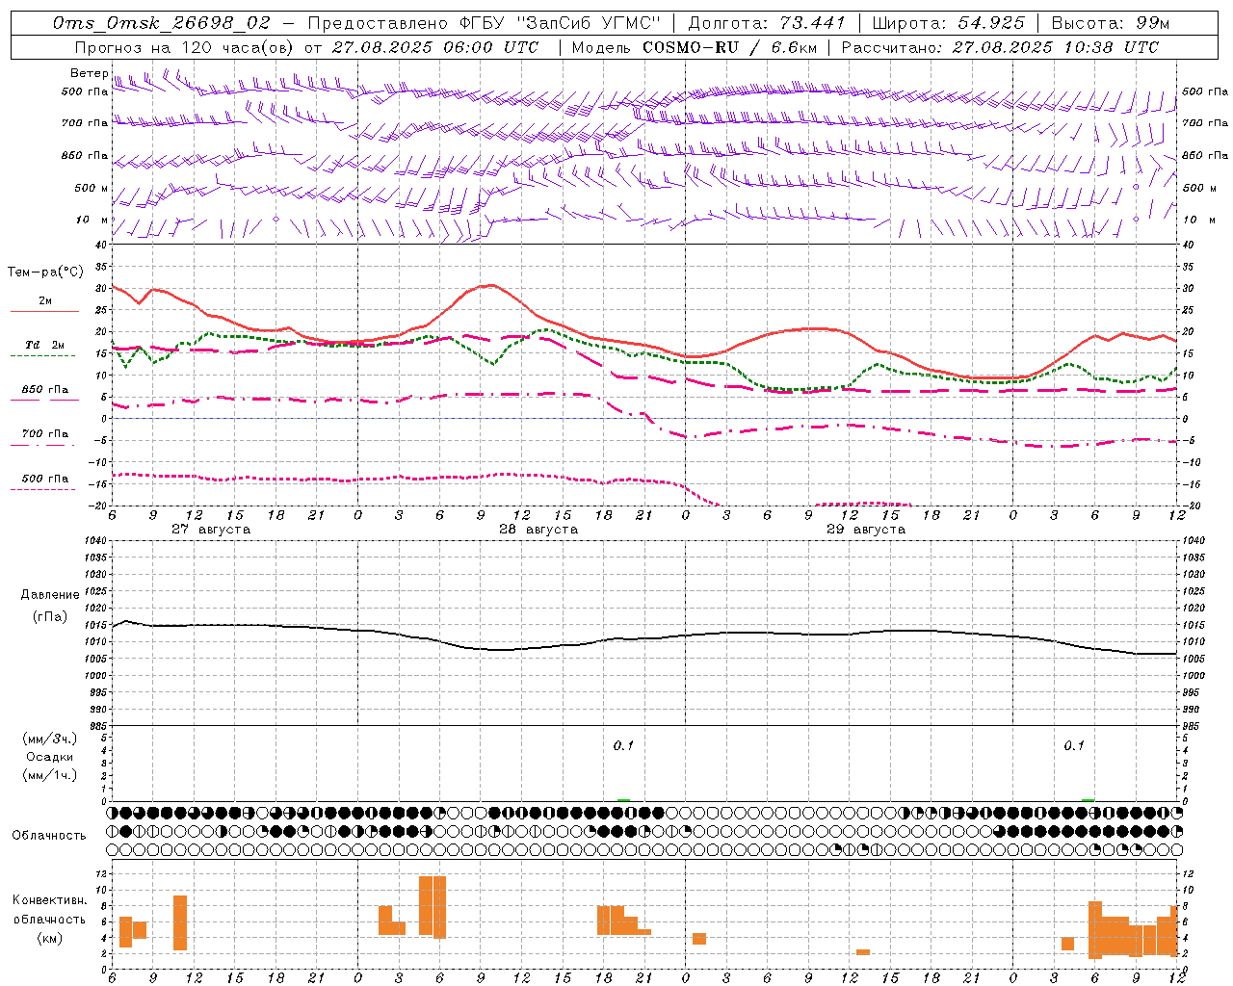1233x986 pixels.
Task: Click the date label 29 августа
Action: (x=866, y=530)
